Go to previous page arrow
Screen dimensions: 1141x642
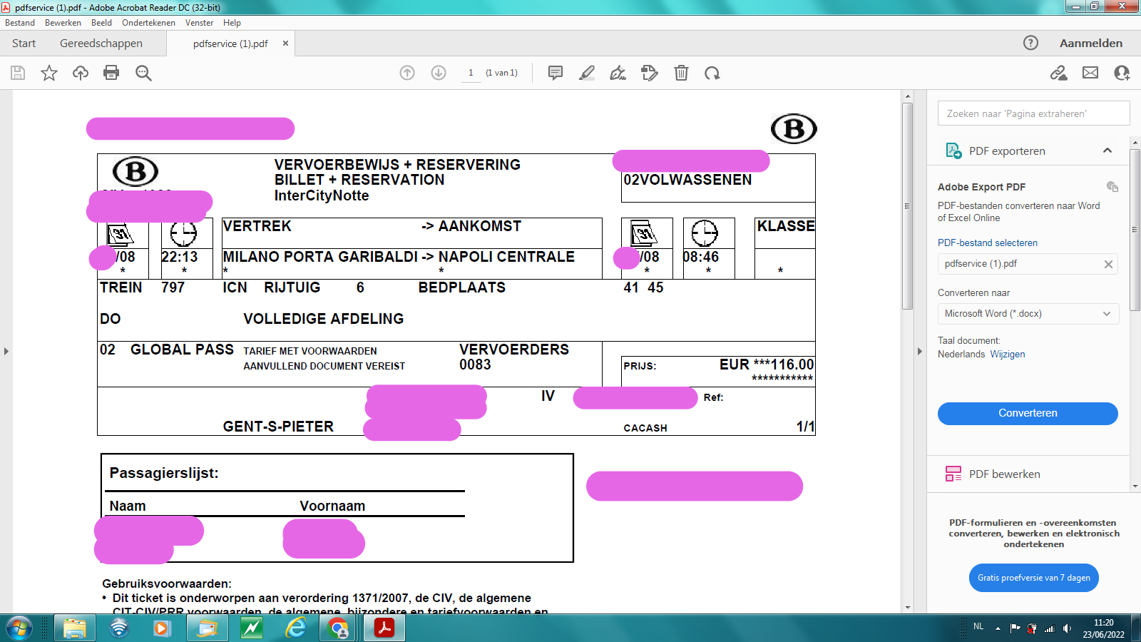click(407, 73)
